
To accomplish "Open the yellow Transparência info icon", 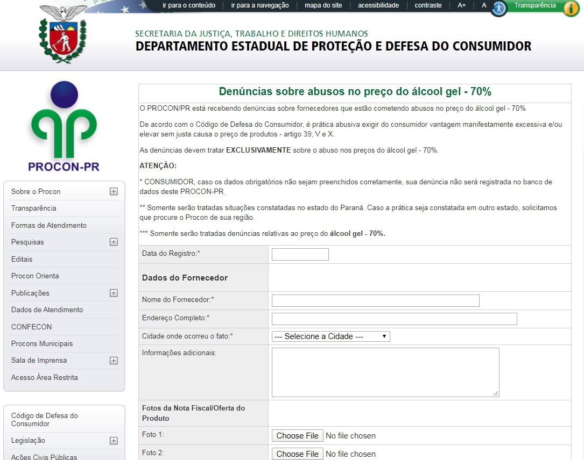I will pyautogui.click(x=571, y=9).
